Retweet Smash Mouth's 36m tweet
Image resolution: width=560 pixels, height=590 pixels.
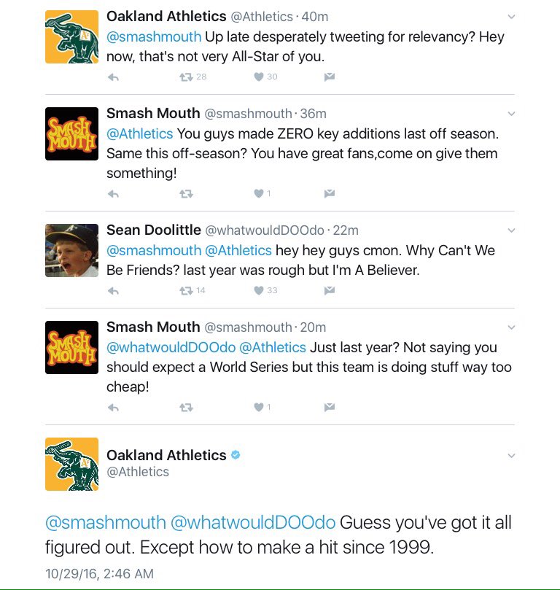[x=186, y=194]
